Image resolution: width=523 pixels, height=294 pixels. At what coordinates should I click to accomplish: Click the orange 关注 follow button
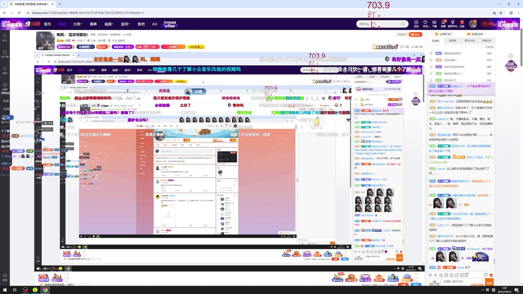[x=415, y=35]
